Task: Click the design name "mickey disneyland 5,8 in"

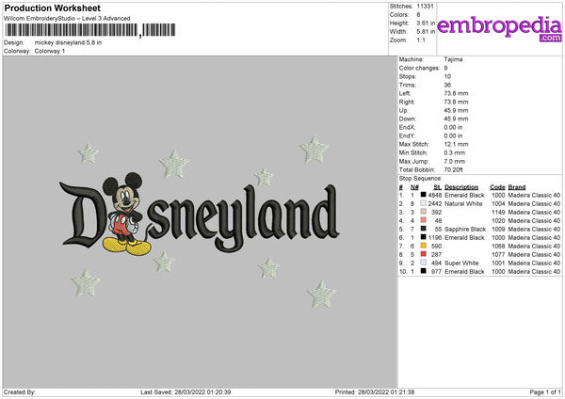Action: [68, 42]
